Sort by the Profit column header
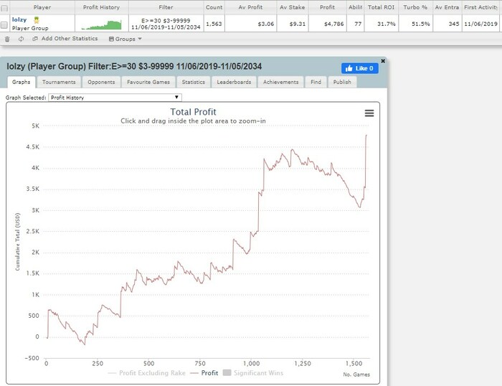Screen dimensions: 502x386 coord(327,7)
